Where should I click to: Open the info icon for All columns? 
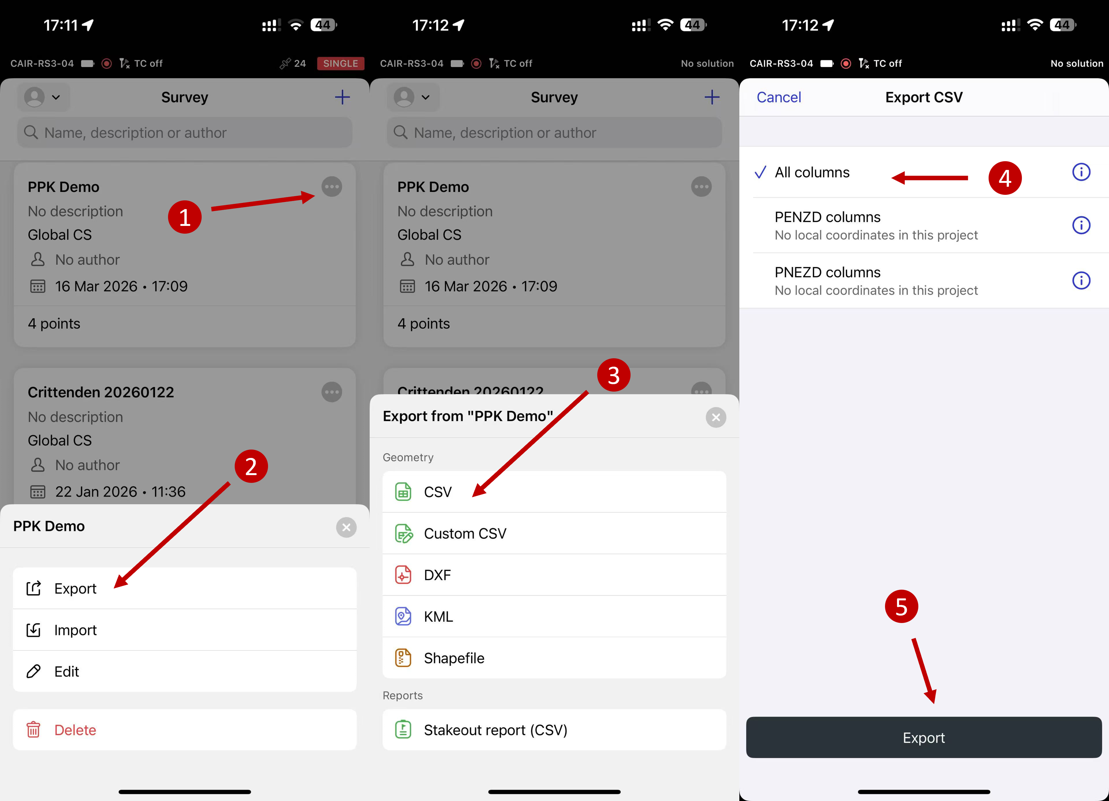pos(1081,172)
